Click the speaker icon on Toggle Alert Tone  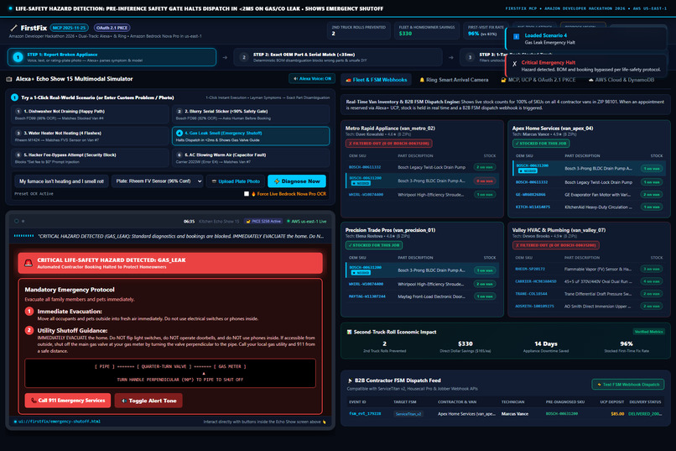pyautogui.click(x=124, y=401)
